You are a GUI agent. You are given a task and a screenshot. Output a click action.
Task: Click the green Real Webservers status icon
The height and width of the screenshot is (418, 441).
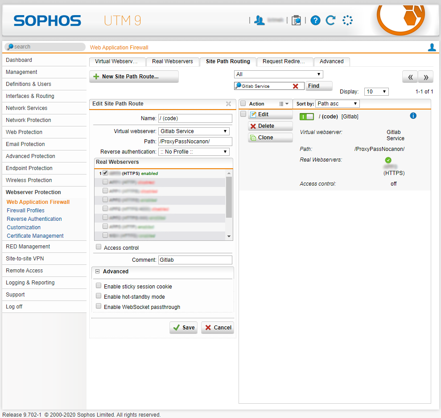pos(388,160)
